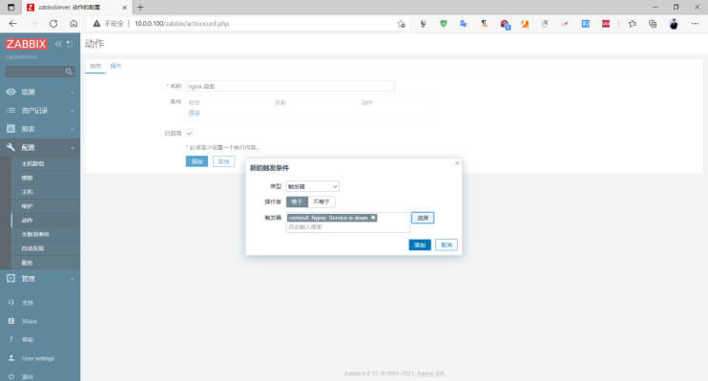708x381 pixels.
Task: Collapse the sidebar using double-chevron icon
Action: (58, 44)
